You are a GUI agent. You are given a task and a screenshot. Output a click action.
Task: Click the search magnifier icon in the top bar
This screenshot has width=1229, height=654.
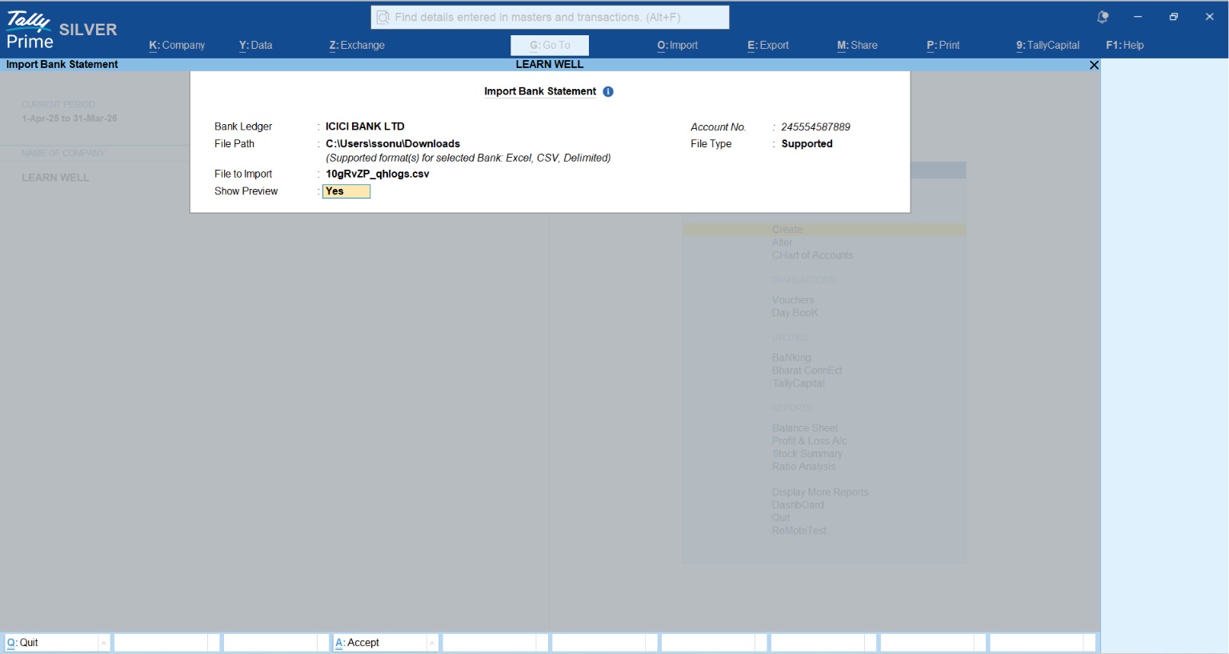coord(383,18)
